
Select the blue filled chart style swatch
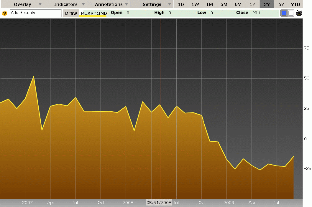[284, 13]
